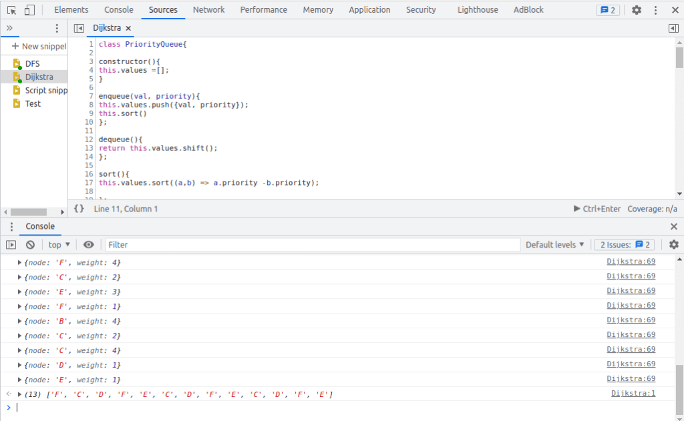The height and width of the screenshot is (421, 684).
Task: Toggle the live expression eye icon
Action: [88, 244]
